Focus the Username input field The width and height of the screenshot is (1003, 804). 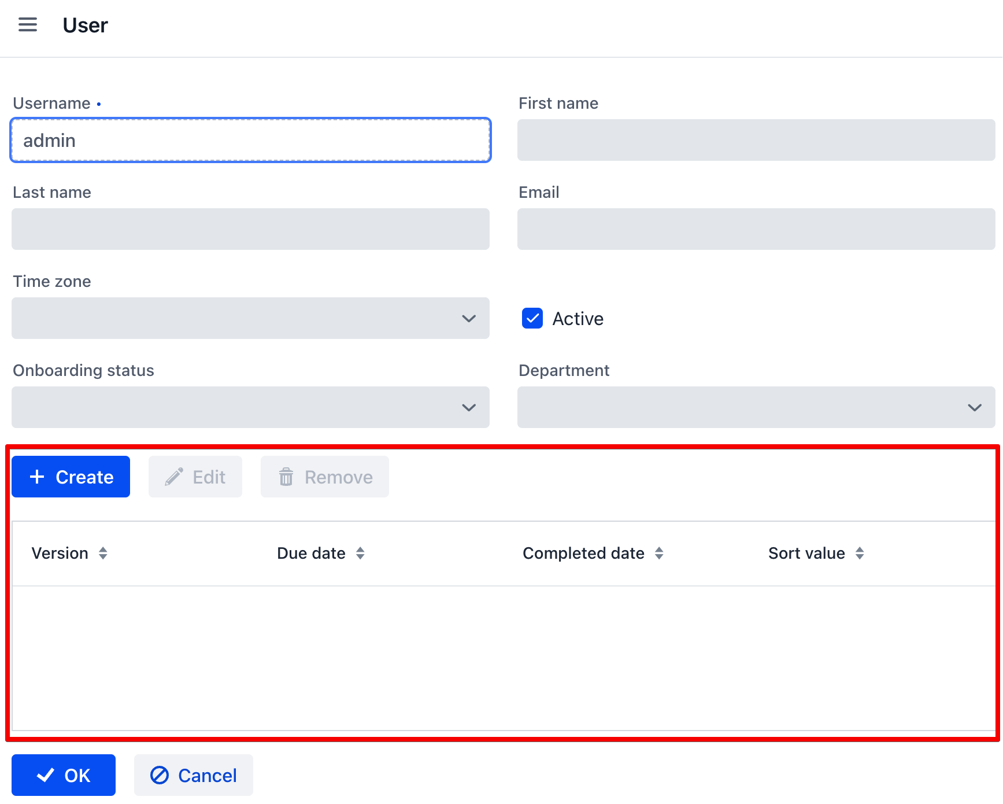[x=250, y=141]
